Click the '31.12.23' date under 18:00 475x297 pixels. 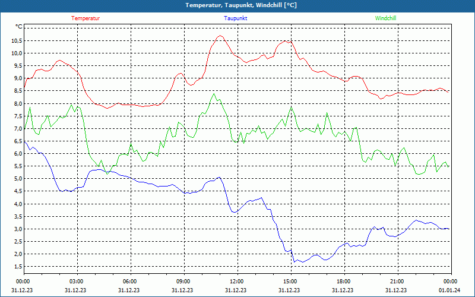343,290
